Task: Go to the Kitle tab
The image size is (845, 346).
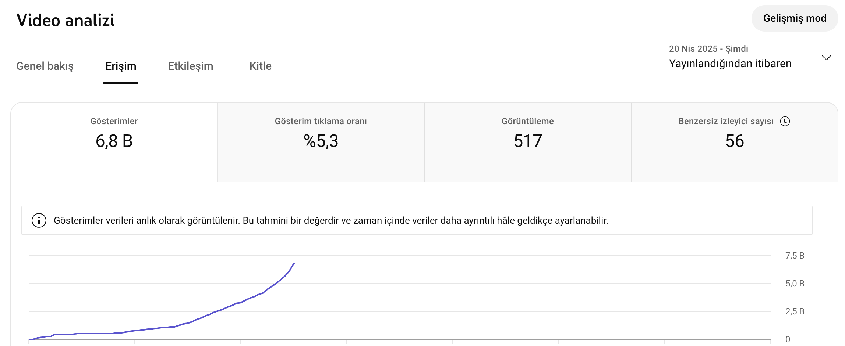Action: coord(260,66)
